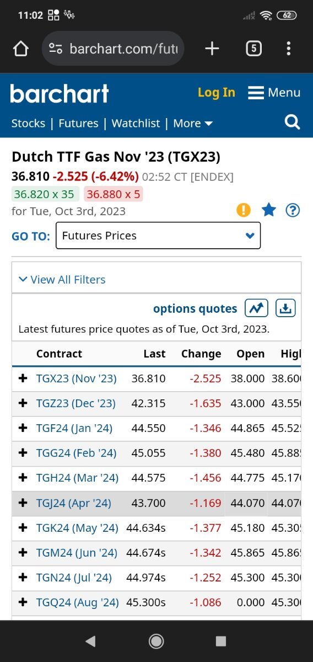Add TGX23 to watchlist with star icon

click(268, 210)
